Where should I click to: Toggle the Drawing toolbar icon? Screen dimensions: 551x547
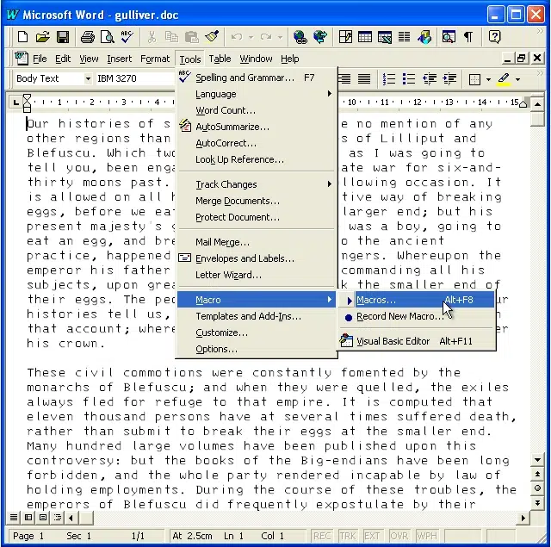(424, 36)
